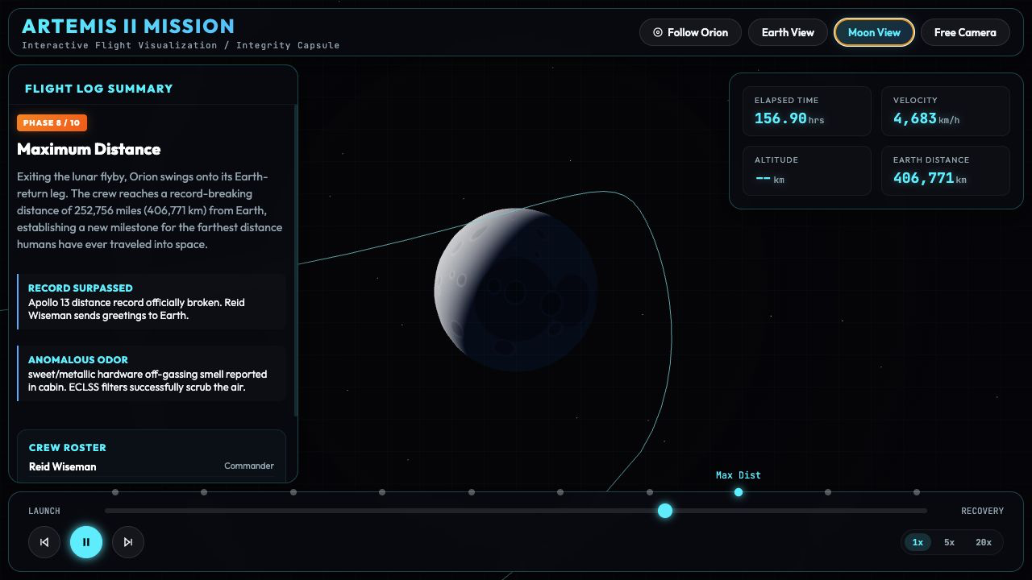Set playback speed to 20x
This screenshot has height=580, width=1032.
tap(984, 542)
